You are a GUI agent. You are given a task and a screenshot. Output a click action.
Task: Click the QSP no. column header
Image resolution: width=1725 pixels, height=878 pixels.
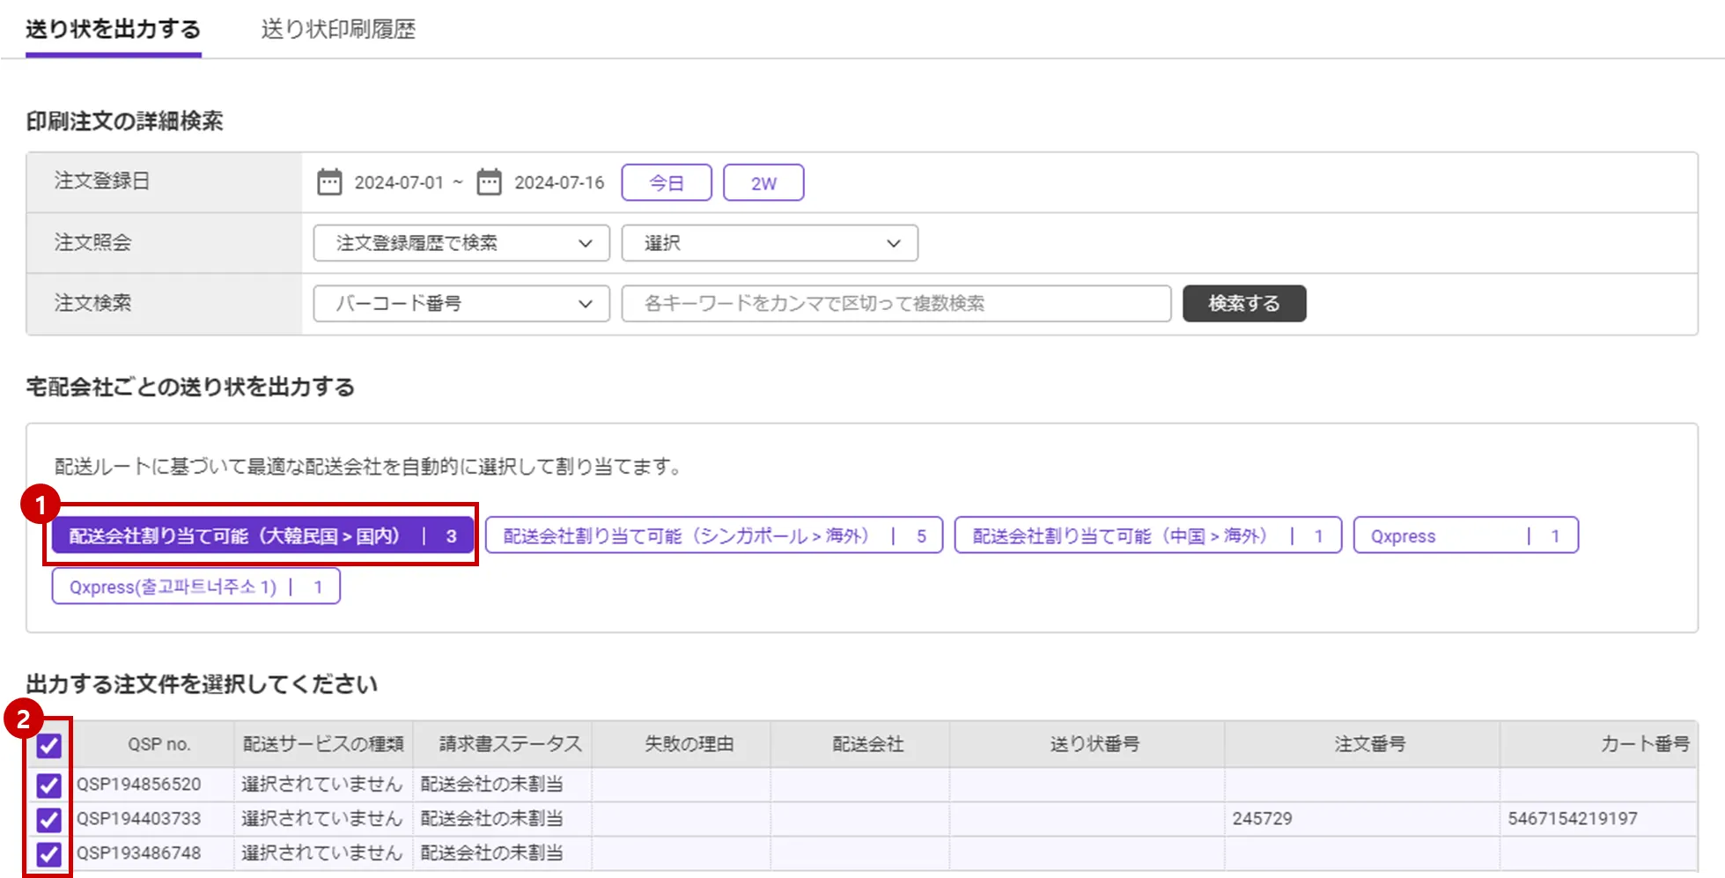(x=158, y=744)
